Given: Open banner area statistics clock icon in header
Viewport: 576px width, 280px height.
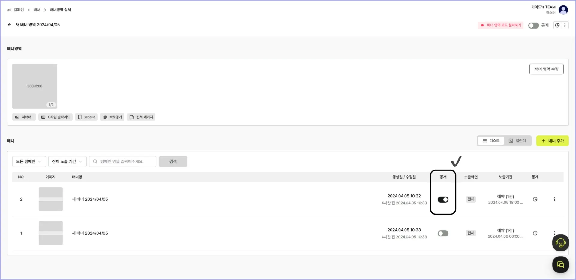Looking at the screenshot, I should 557,25.
